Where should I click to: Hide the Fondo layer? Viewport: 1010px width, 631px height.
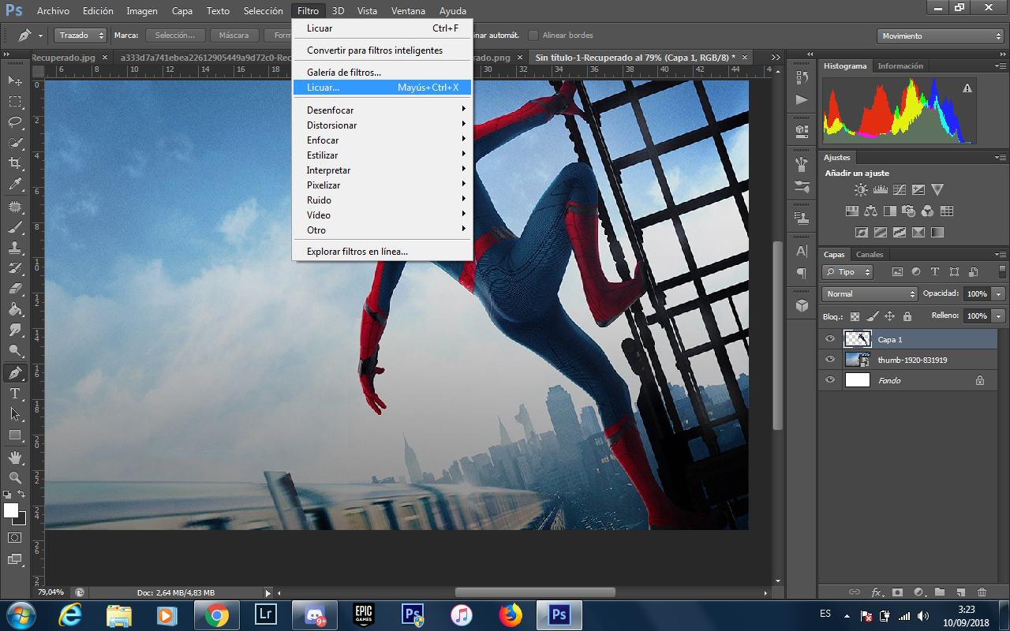tap(829, 380)
